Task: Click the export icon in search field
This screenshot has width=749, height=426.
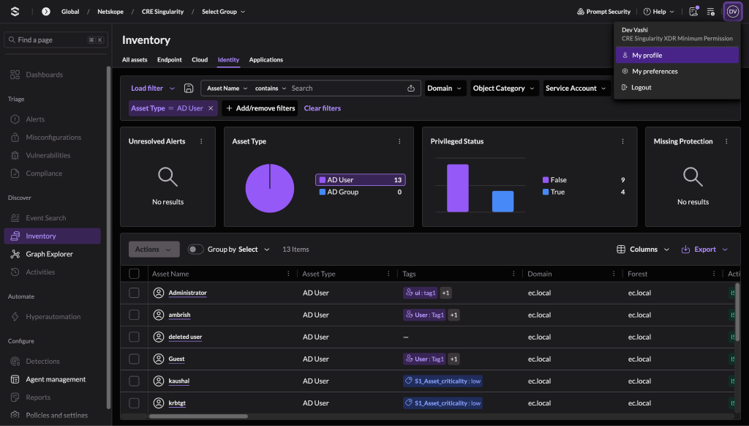Action: [411, 88]
